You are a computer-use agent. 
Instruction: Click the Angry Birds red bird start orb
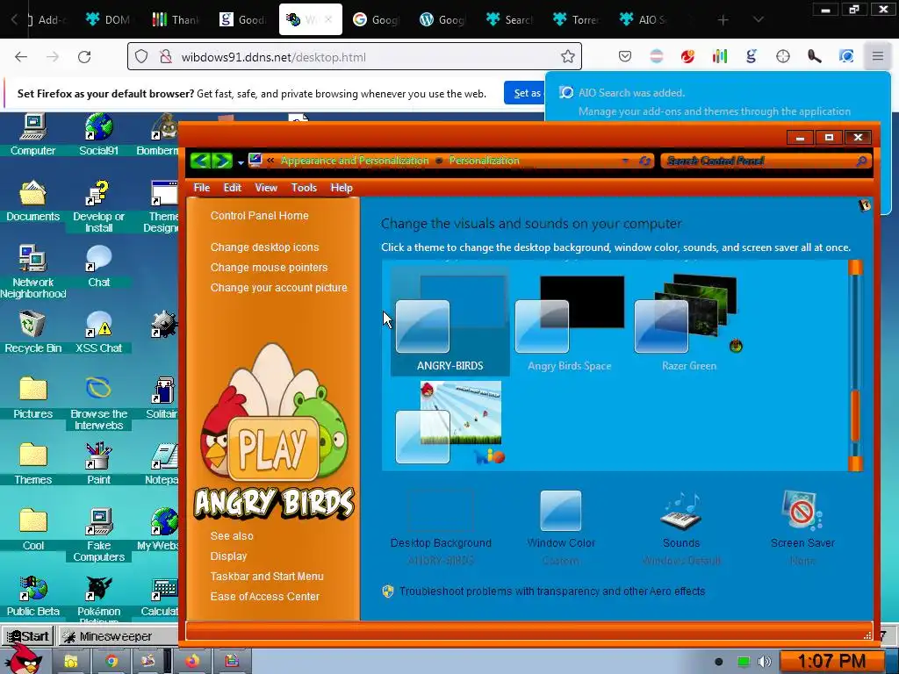[23, 660]
